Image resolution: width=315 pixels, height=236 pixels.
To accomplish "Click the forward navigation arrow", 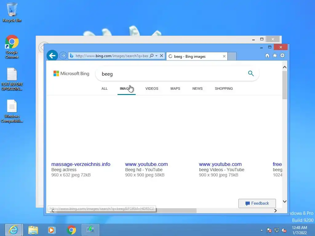I will 63,56.
